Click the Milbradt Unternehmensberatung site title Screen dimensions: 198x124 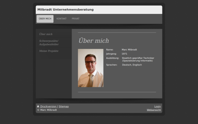coord(65,10)
